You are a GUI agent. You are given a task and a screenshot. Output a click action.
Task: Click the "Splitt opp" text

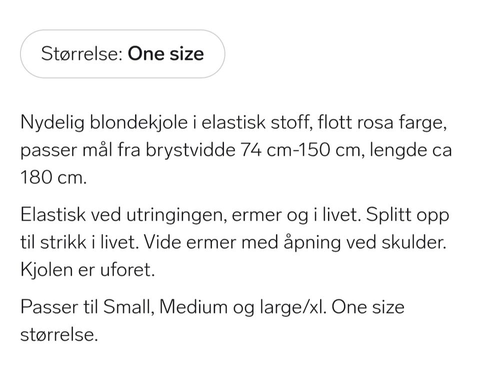coord(407,215)
